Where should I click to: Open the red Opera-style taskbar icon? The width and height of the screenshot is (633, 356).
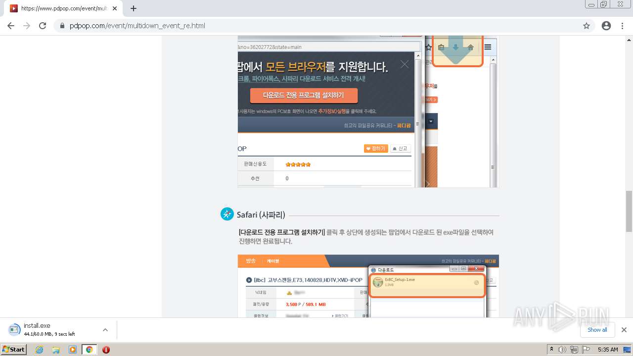(x=106, y=350)
